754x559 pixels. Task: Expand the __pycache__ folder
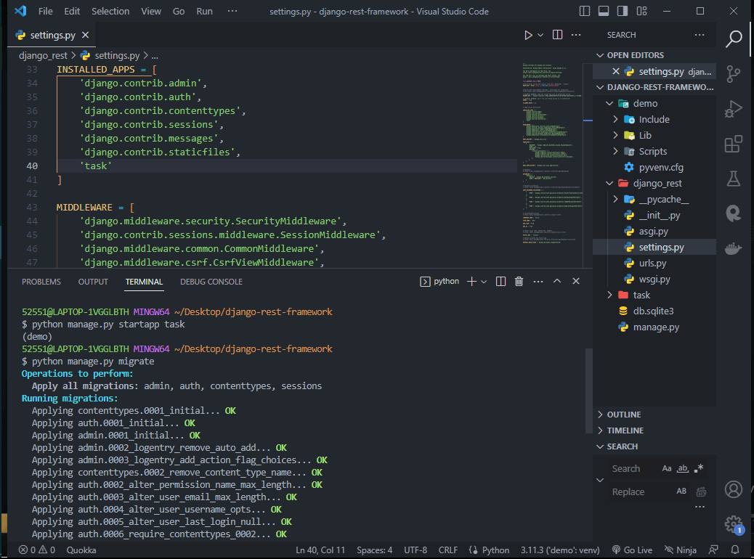click(615, 199)
